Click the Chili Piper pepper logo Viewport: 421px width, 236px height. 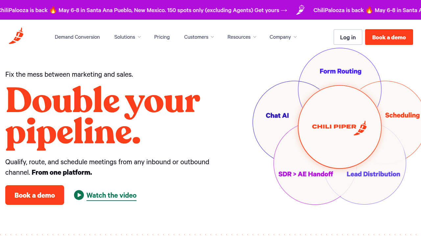pyautogui.click(x=16, y=35)
